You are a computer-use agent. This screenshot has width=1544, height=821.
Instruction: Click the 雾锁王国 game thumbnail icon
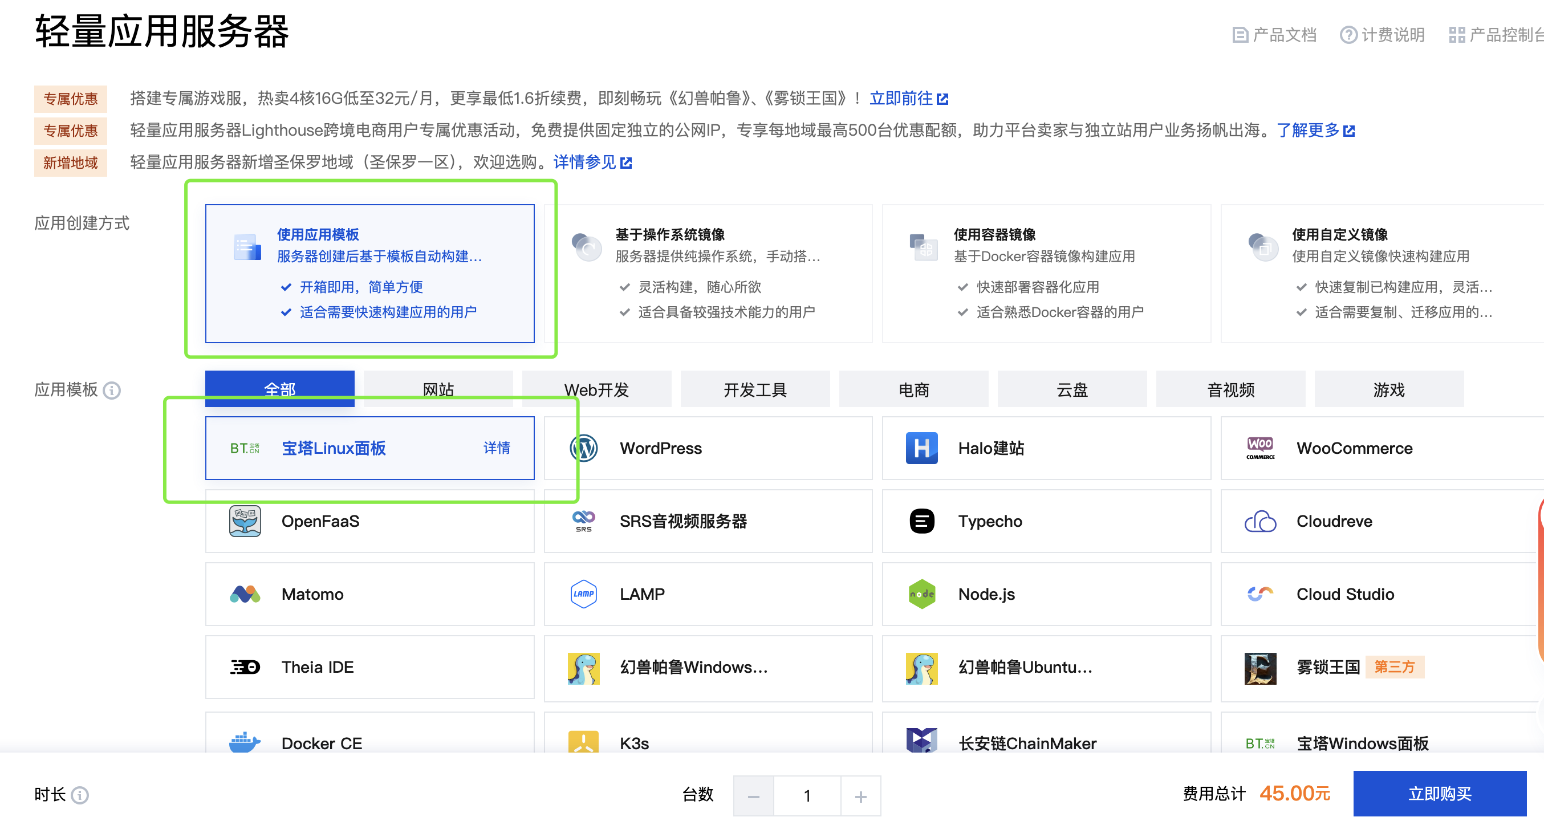point(1260,668)
